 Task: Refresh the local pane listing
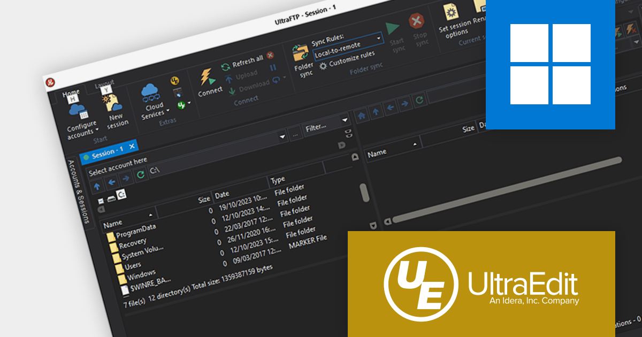coord(140,174)
